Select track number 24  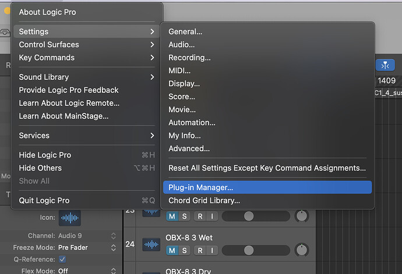click(130, 244)
